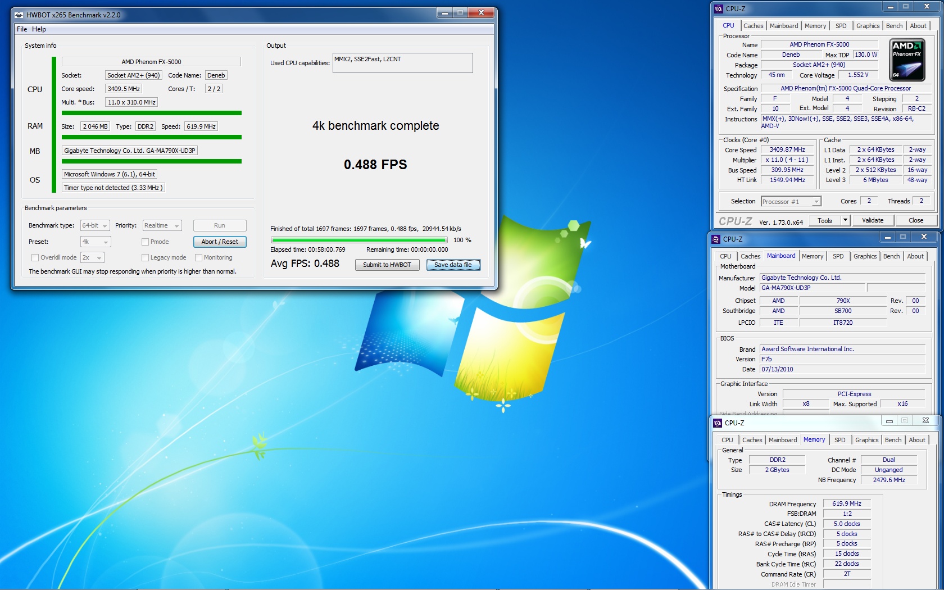Switch to Graphics tab in top CPU-Z window
The image size is (944, 590).
[868, 26]
